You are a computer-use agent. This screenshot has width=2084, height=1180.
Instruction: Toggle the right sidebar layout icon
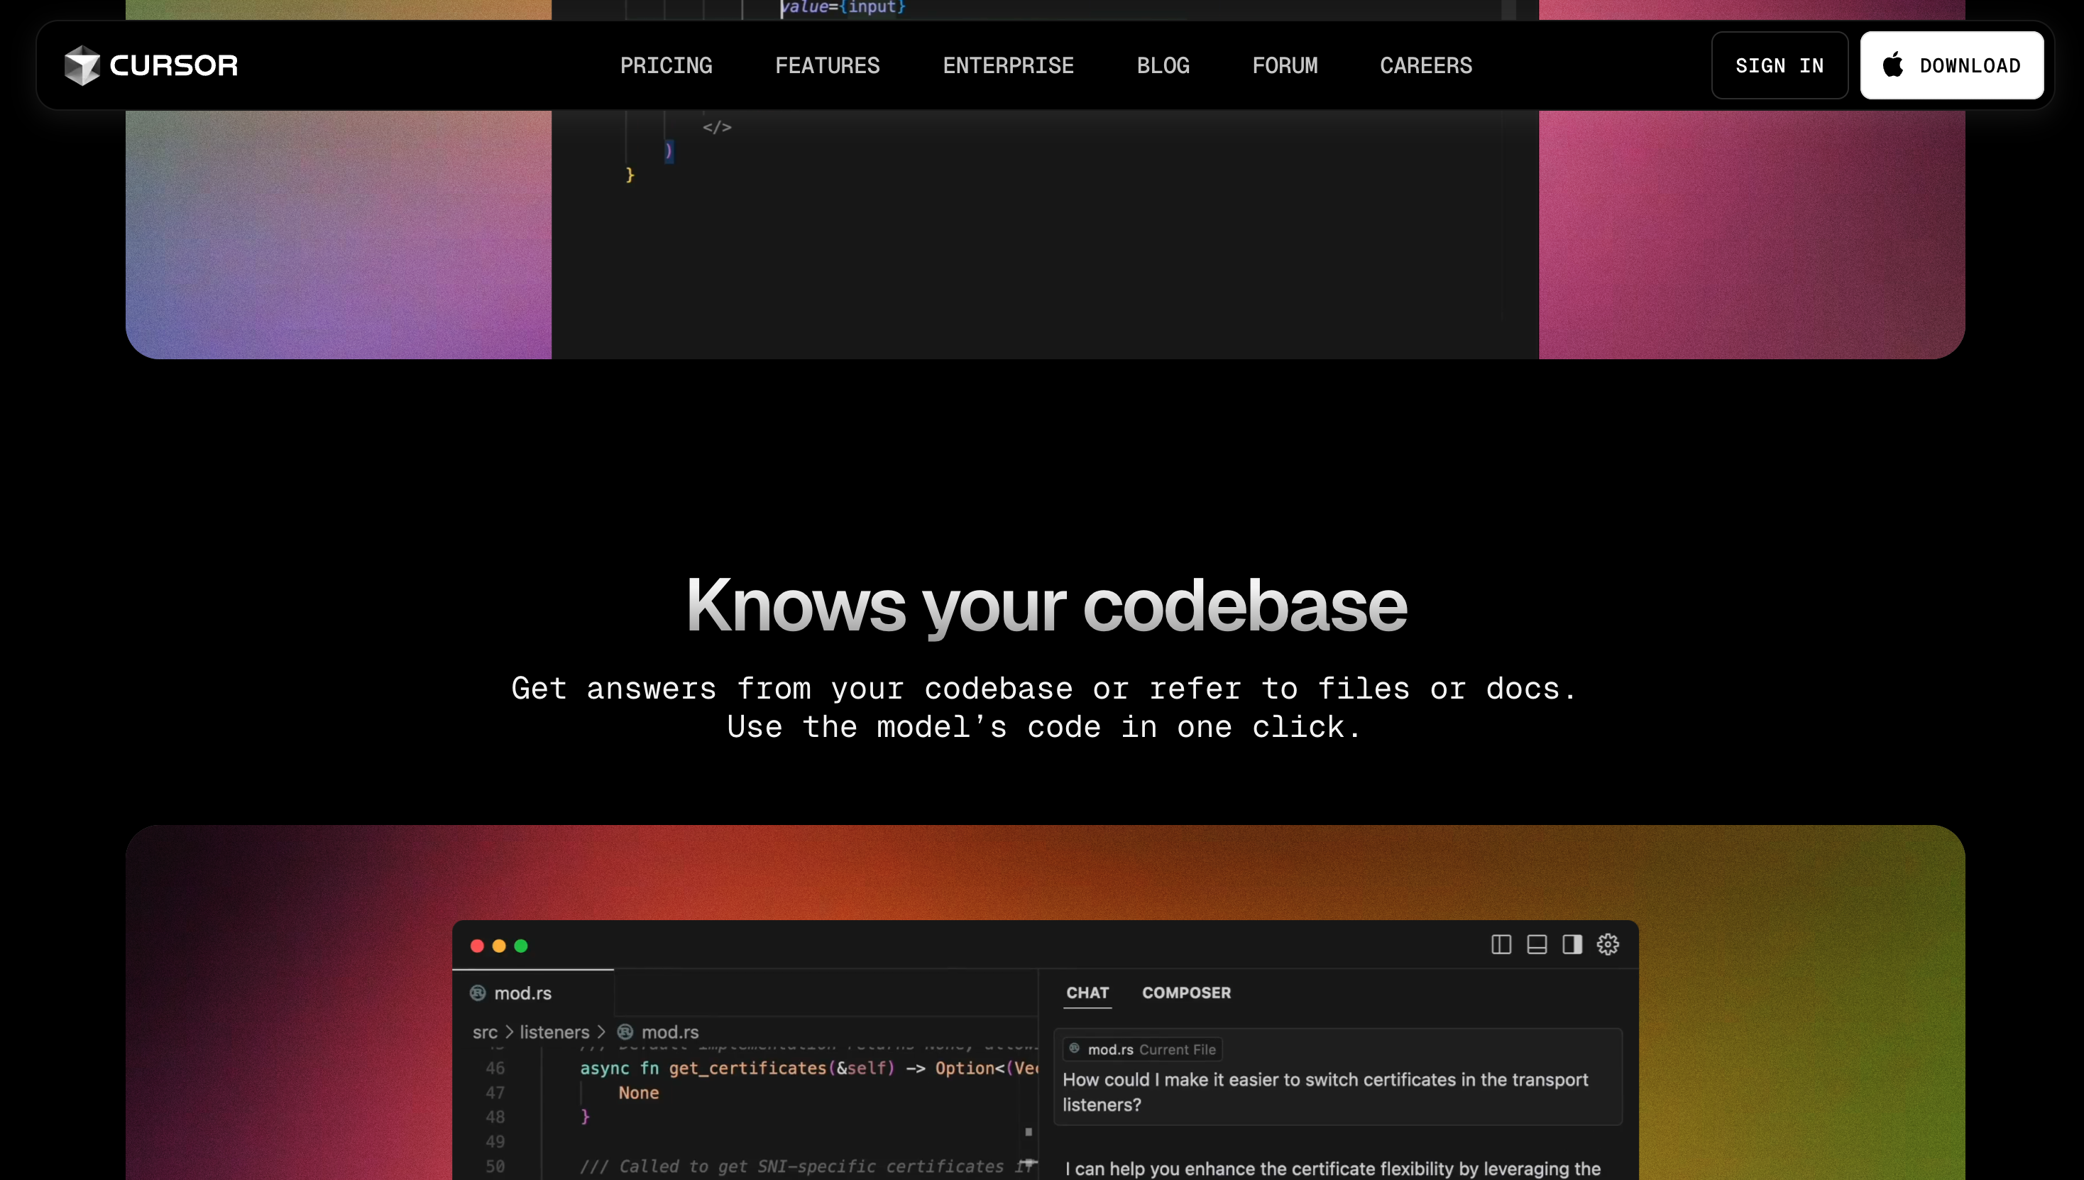pos(1573,944)
